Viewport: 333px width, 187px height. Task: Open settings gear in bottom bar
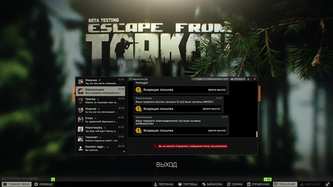click(328, 184)
